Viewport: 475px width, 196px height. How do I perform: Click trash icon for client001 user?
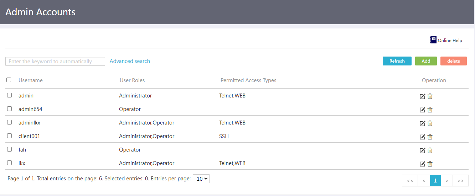(430, 137)
